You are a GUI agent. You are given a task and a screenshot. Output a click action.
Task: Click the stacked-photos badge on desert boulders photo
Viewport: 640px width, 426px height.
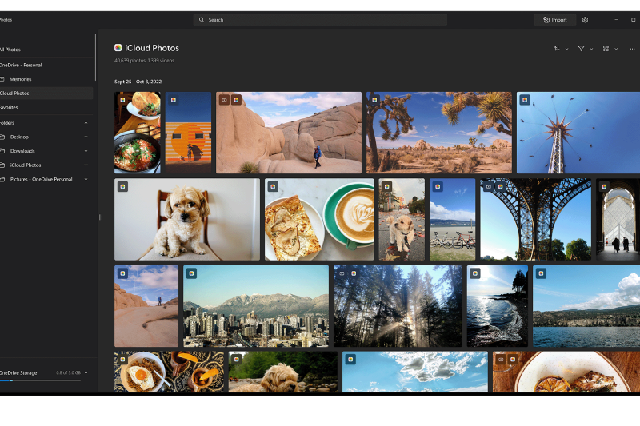point(225,100)
